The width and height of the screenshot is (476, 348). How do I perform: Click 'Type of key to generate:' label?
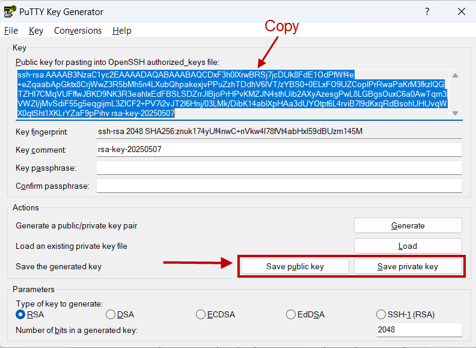[x=59, y=304]
